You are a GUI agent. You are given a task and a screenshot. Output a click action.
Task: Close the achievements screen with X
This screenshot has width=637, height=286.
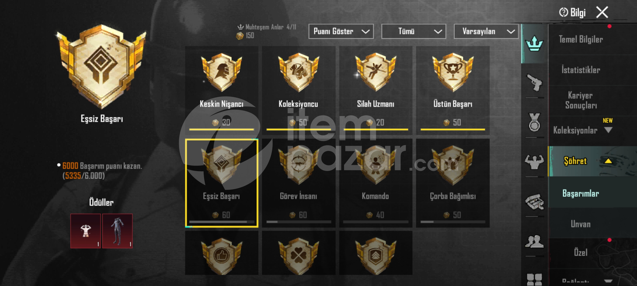pyautogui.click(x=602, y=12)
